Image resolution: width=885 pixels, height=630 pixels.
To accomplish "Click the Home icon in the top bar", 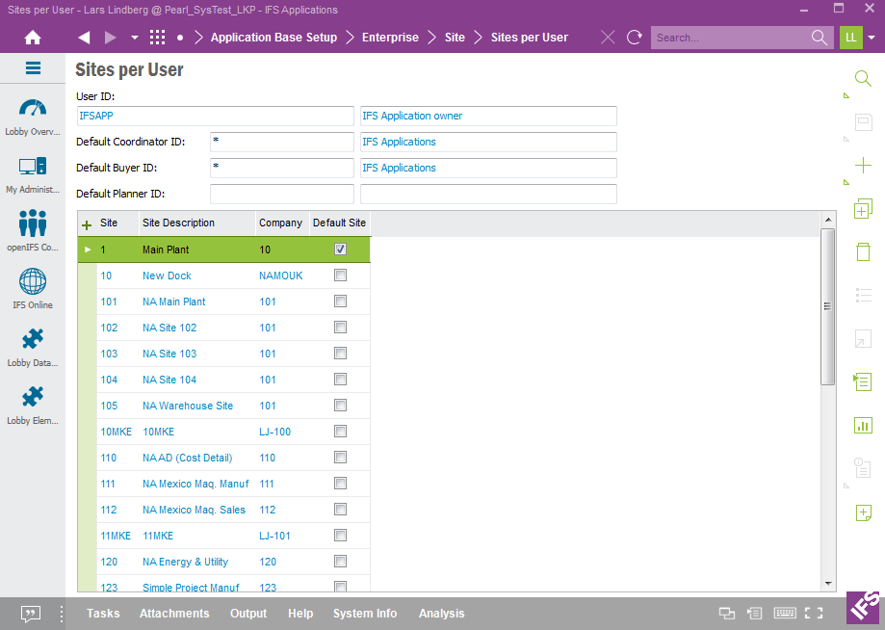I will [x=33, y=38].
